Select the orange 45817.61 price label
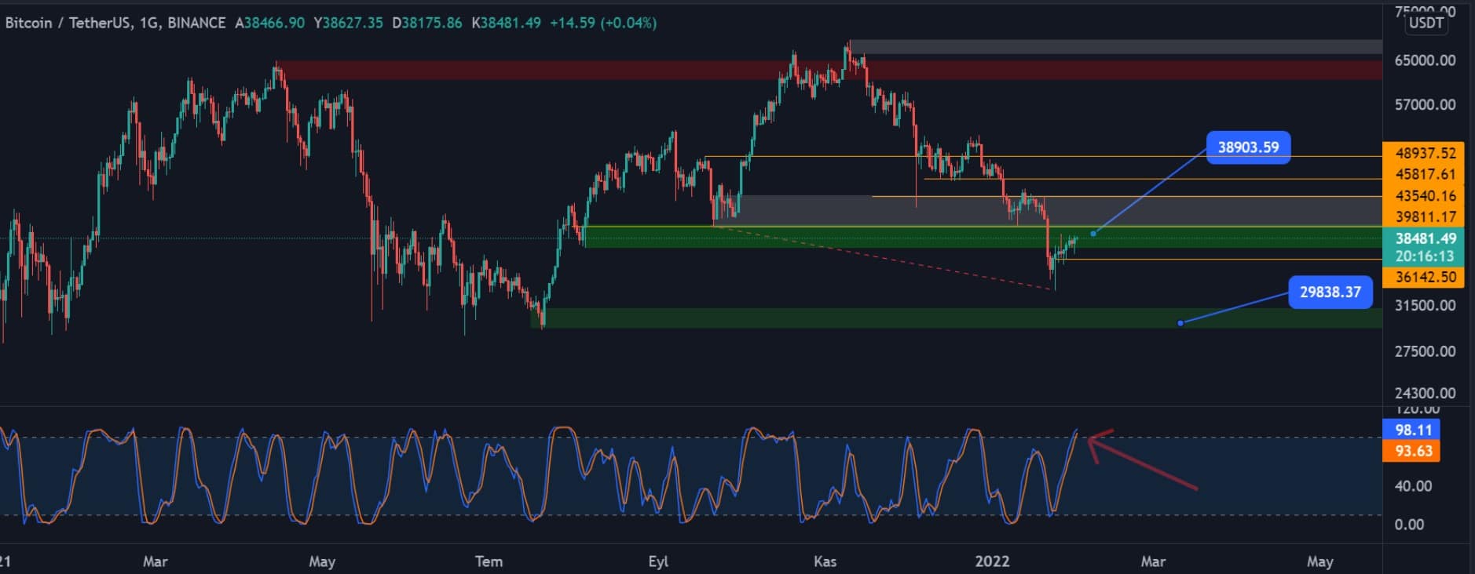Image resolution: width=1475 pixels, height=574 pixels. (x=1425, y=174)
